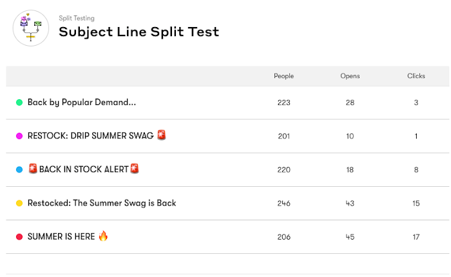Click the Clicks column header
The height and width of the screenshot is (277, 451).
(416, 76)
